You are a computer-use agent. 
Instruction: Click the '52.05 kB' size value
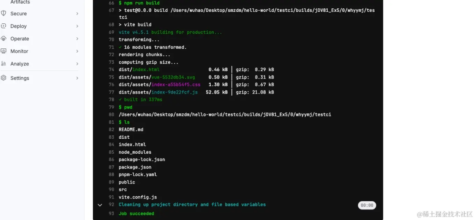216,92
